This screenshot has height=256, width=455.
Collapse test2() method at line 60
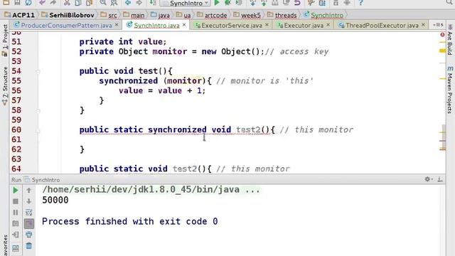point(38,131)
